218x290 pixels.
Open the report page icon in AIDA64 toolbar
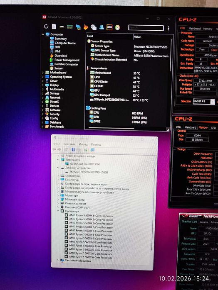click(54, 27)
